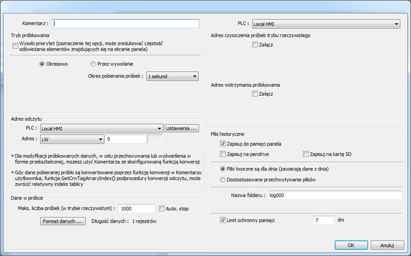Open the top-right PLC Local HMI dropdown
Viewport: 411px width, 256px height.
326,24
